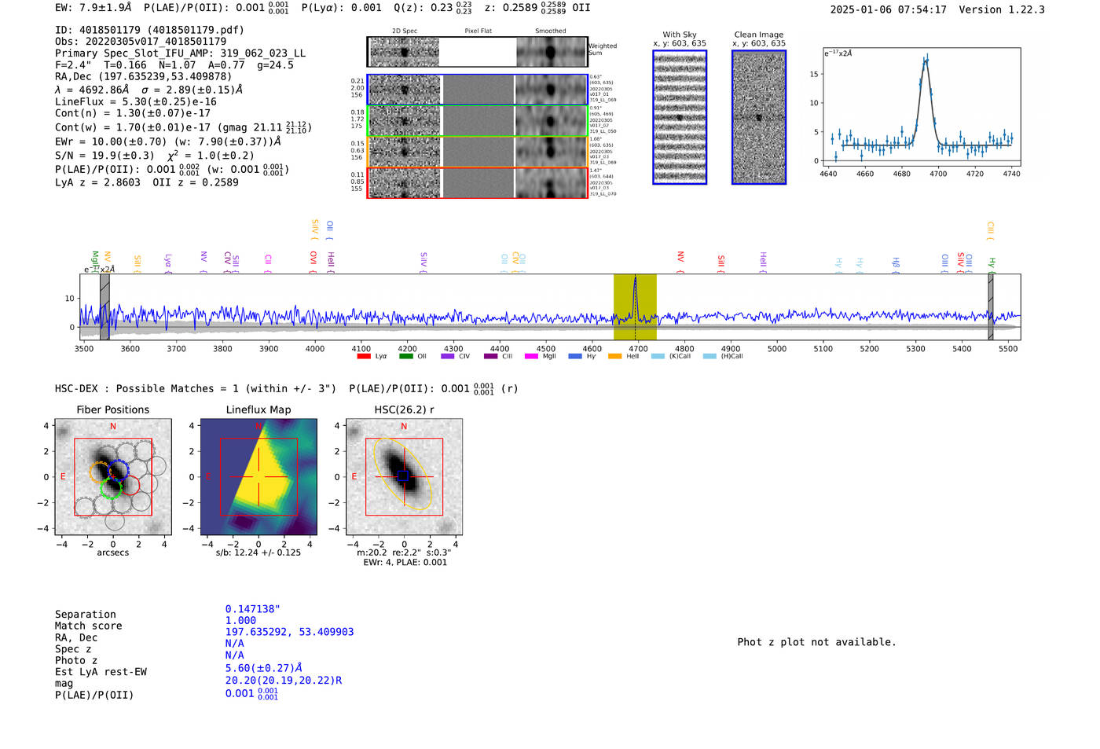
Task: Select the blue-bordered fiber spectrum row
Action: point(478,90)
